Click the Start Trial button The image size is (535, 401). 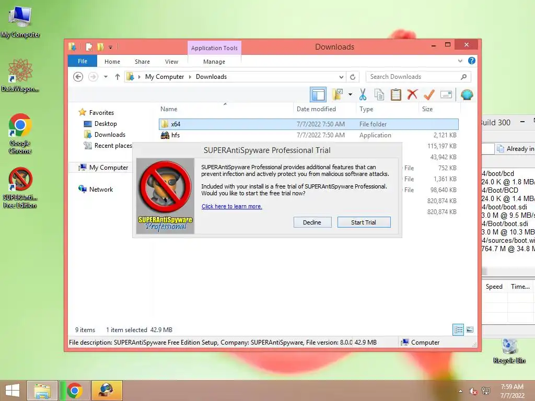(364, 222)
